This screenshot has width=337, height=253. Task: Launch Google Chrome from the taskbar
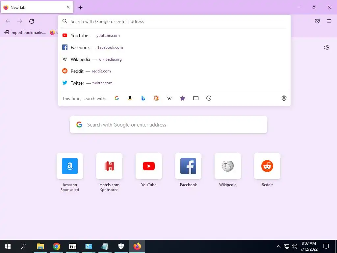[57, 246]
